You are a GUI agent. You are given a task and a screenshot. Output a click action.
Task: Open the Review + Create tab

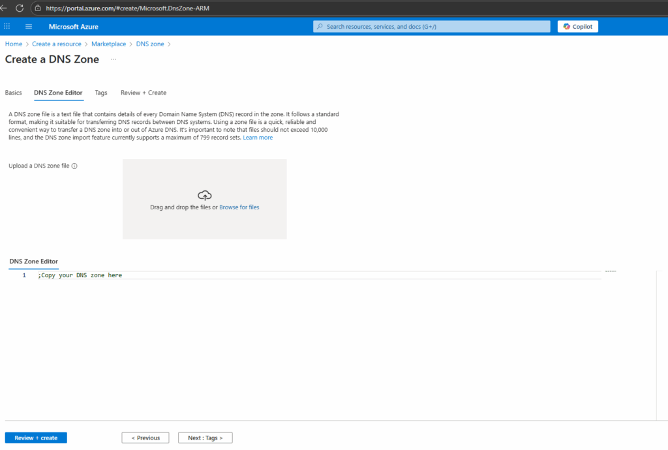(144, 93)
